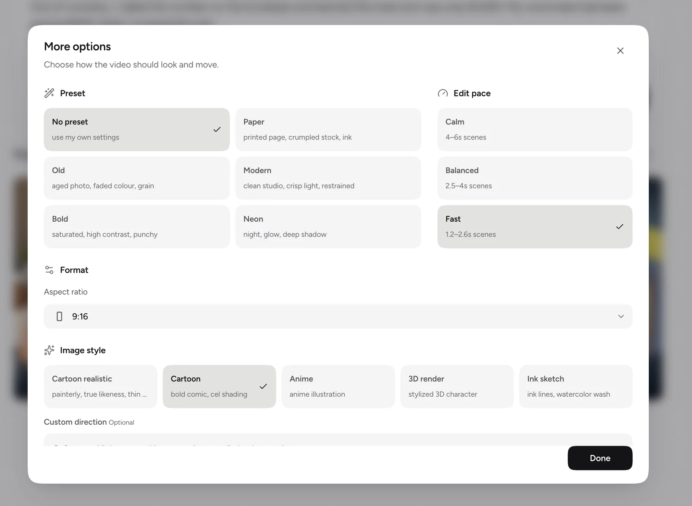This screenshot has width=692, height=506.
Task: Click the Format sliders icon
Action: tap(49, 270)
